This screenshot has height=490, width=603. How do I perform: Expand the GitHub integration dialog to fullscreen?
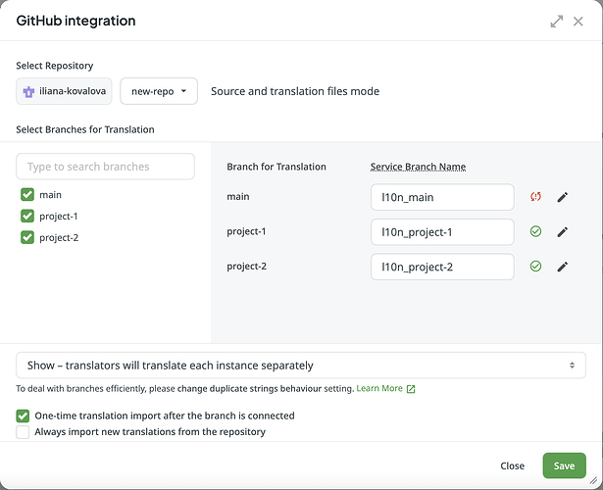(x=557, y=22)
